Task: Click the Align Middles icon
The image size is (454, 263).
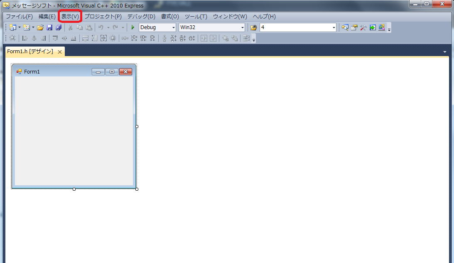Action: tap(64, 38)
